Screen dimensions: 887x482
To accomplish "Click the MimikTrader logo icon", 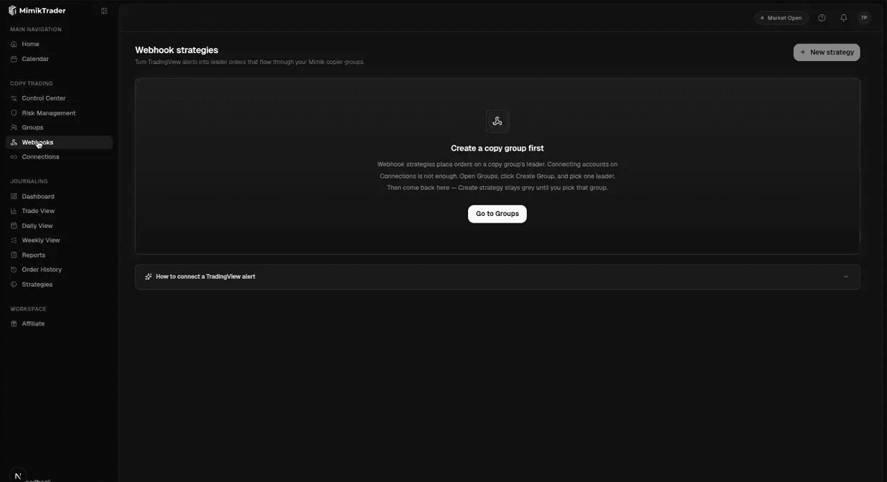I will click(13, 10).
